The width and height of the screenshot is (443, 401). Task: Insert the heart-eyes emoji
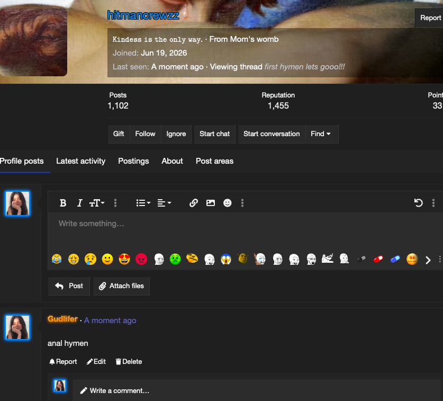(x=124, y=259)
